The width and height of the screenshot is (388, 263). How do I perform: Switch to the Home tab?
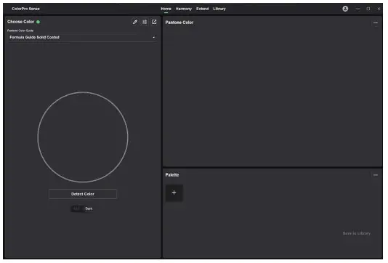(166, 9)
